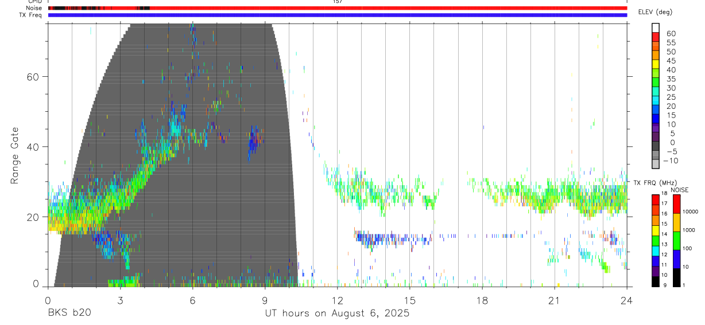The height and width of the screenshot is (325, 705).
Task: Click the NOISE colorbar tick label '10000'
Action: click(x=691, y=212)
